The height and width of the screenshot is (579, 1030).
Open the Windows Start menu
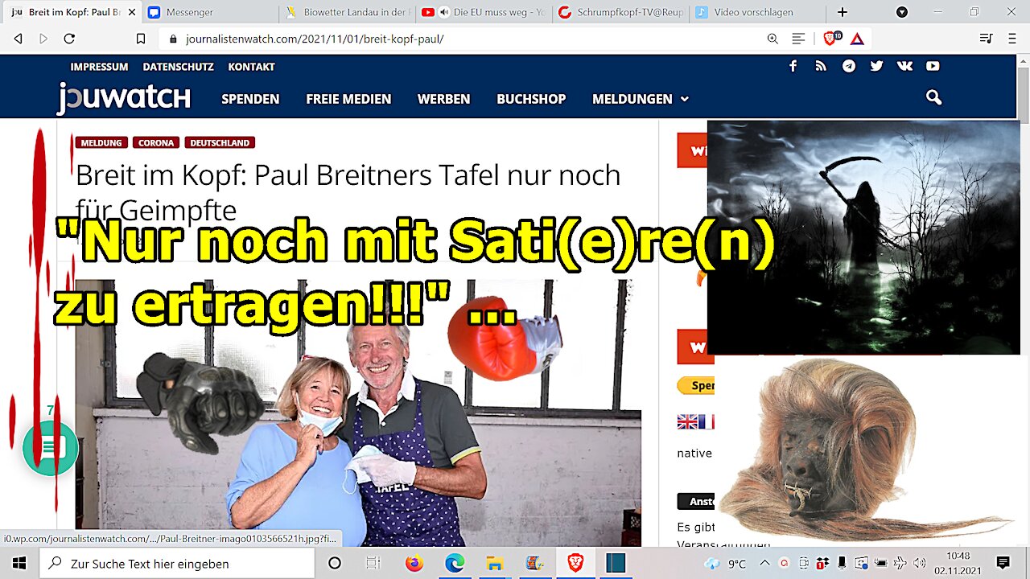point(19,563)
